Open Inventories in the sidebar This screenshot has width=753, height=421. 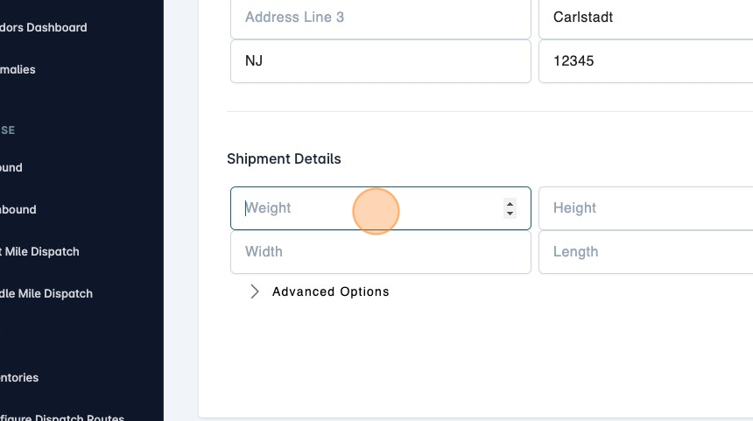pos(19,377)
